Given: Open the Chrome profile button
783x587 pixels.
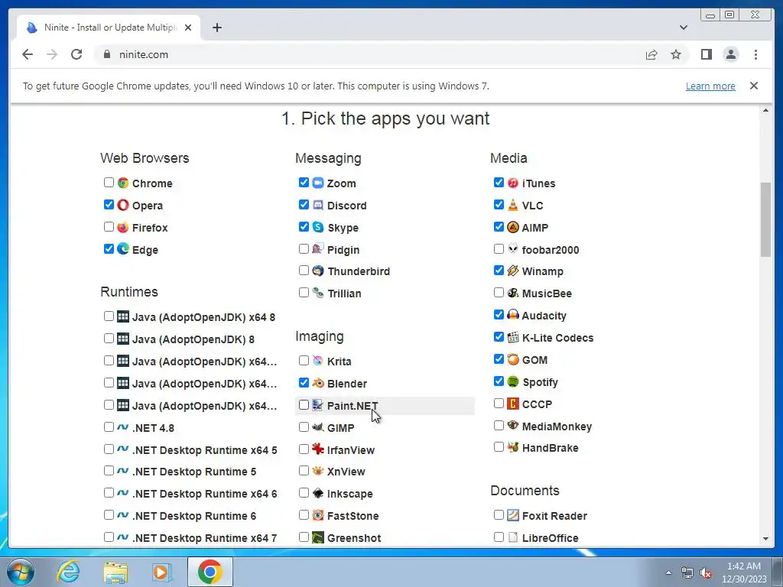Looking at the screenshot, I should coord(730,54).
